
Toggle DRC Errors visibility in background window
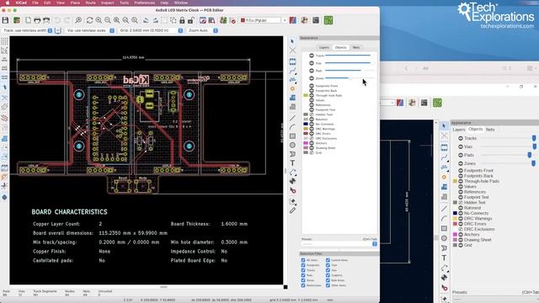click(461, 224)
